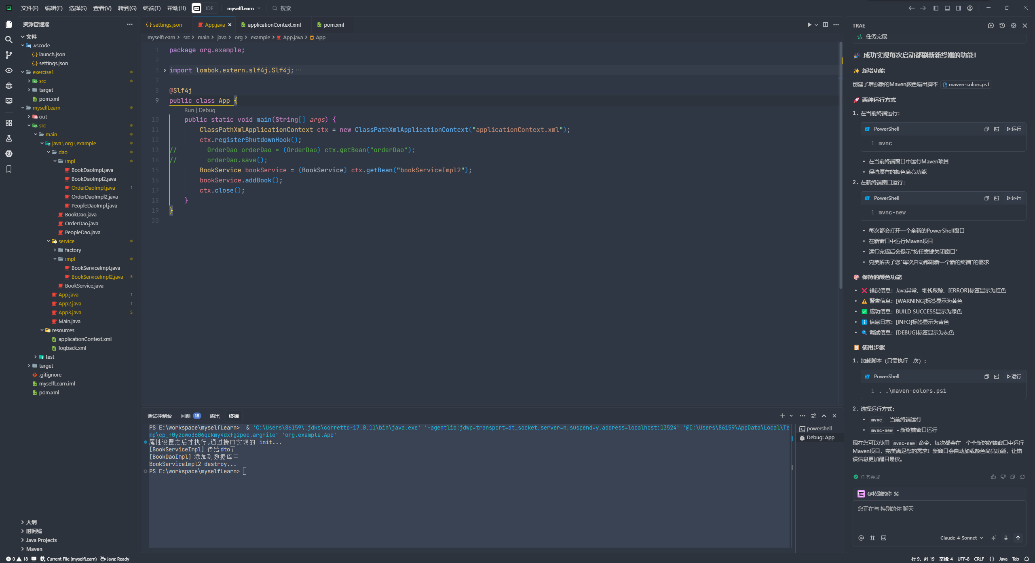Open TRAE chat history

(1002, 25)
